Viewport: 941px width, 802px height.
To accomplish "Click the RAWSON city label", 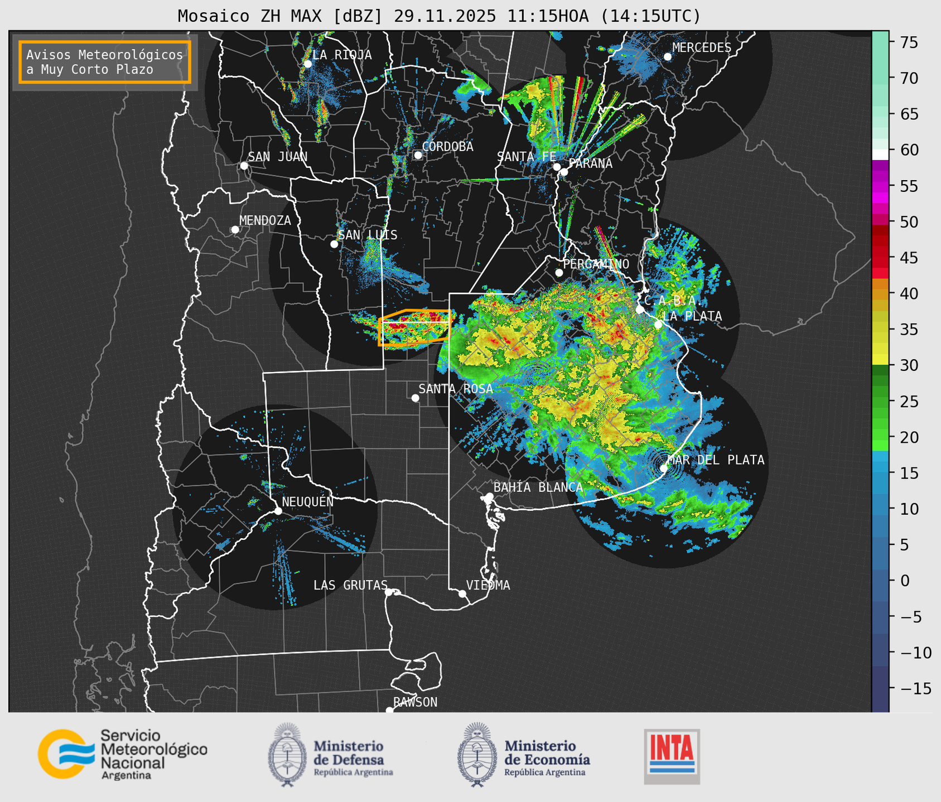I will point(416,702).
